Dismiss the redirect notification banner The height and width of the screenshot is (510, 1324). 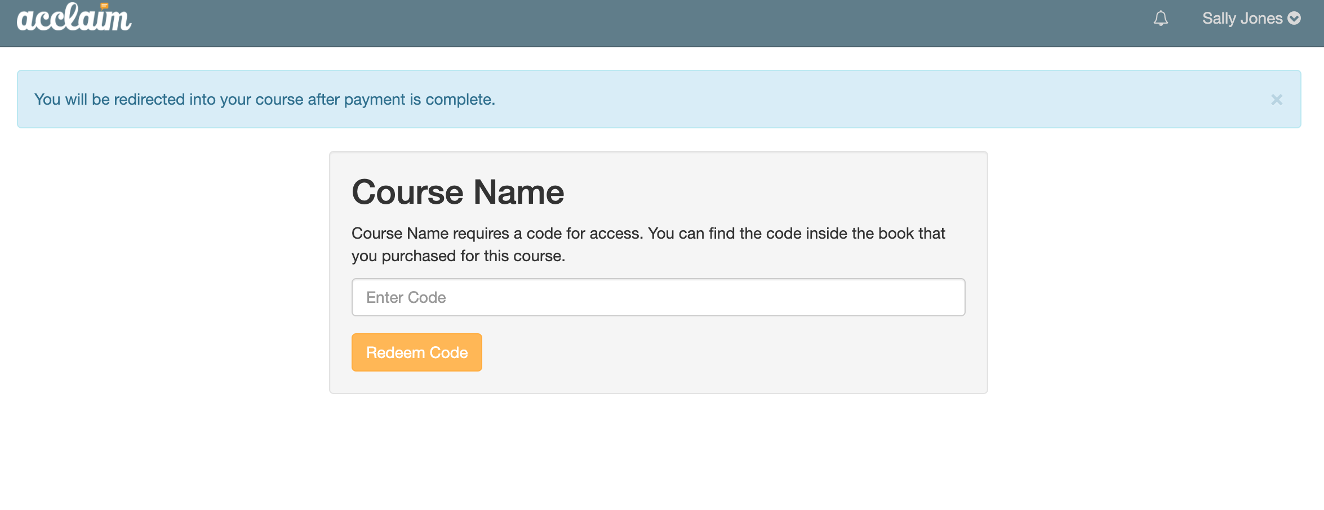(1277, 100)
